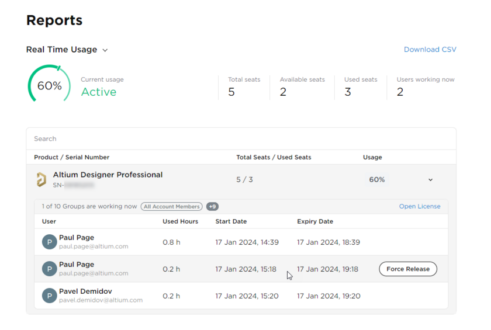Download the CSV report
This screenshot has height=330, width=491.
430,50
